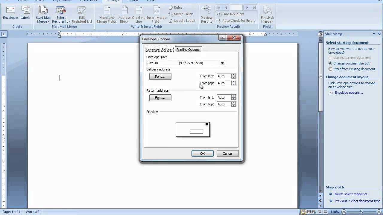Open Insert Merge Field dropdown
Screen dimensions: 383x215
(156, 14)
